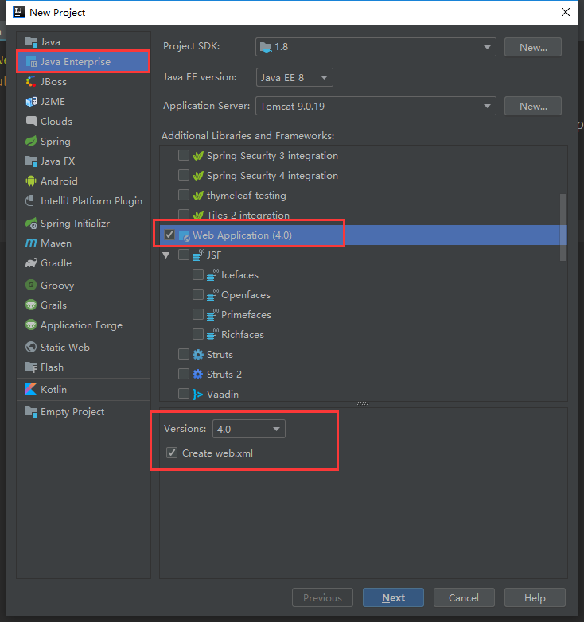The height and width of the screenshot is (622, 584).
Task: Select Spring Initializr project type
Action: pyautogui.click(x=84, y=224)
